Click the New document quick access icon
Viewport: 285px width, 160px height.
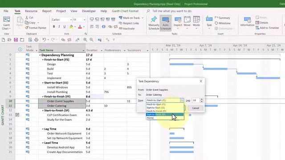(3, 40)
